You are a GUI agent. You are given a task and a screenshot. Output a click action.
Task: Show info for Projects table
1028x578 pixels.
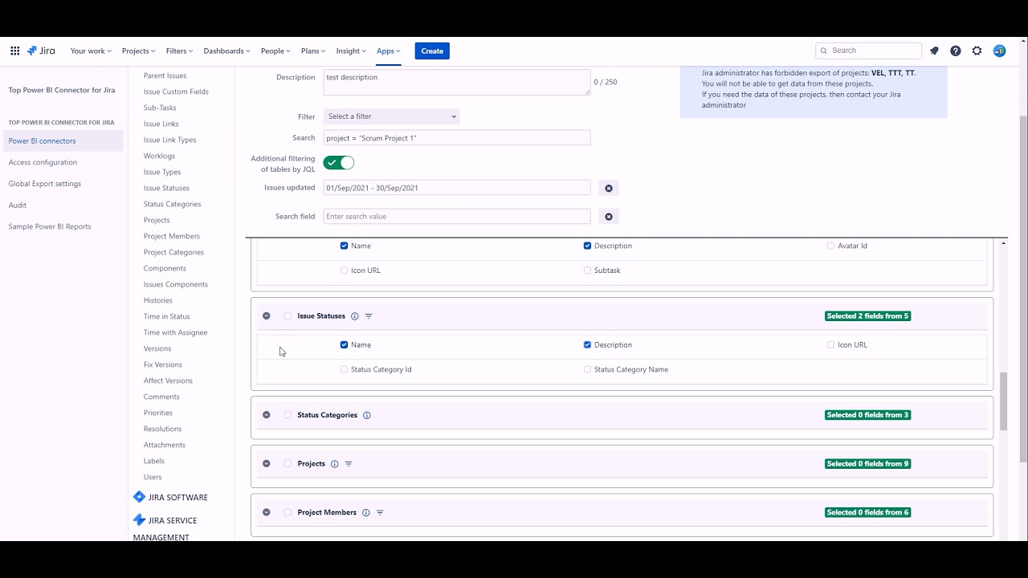335,464
